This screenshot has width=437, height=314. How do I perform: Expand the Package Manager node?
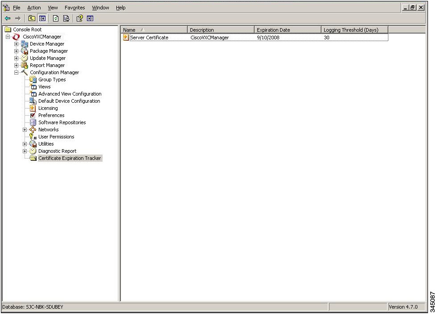(16, 51)
